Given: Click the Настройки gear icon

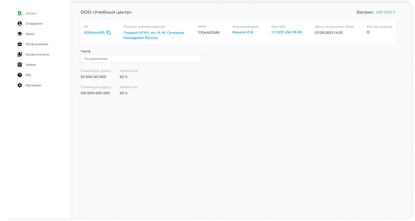Looking at the screenshot, I should [x=20, y=85].
